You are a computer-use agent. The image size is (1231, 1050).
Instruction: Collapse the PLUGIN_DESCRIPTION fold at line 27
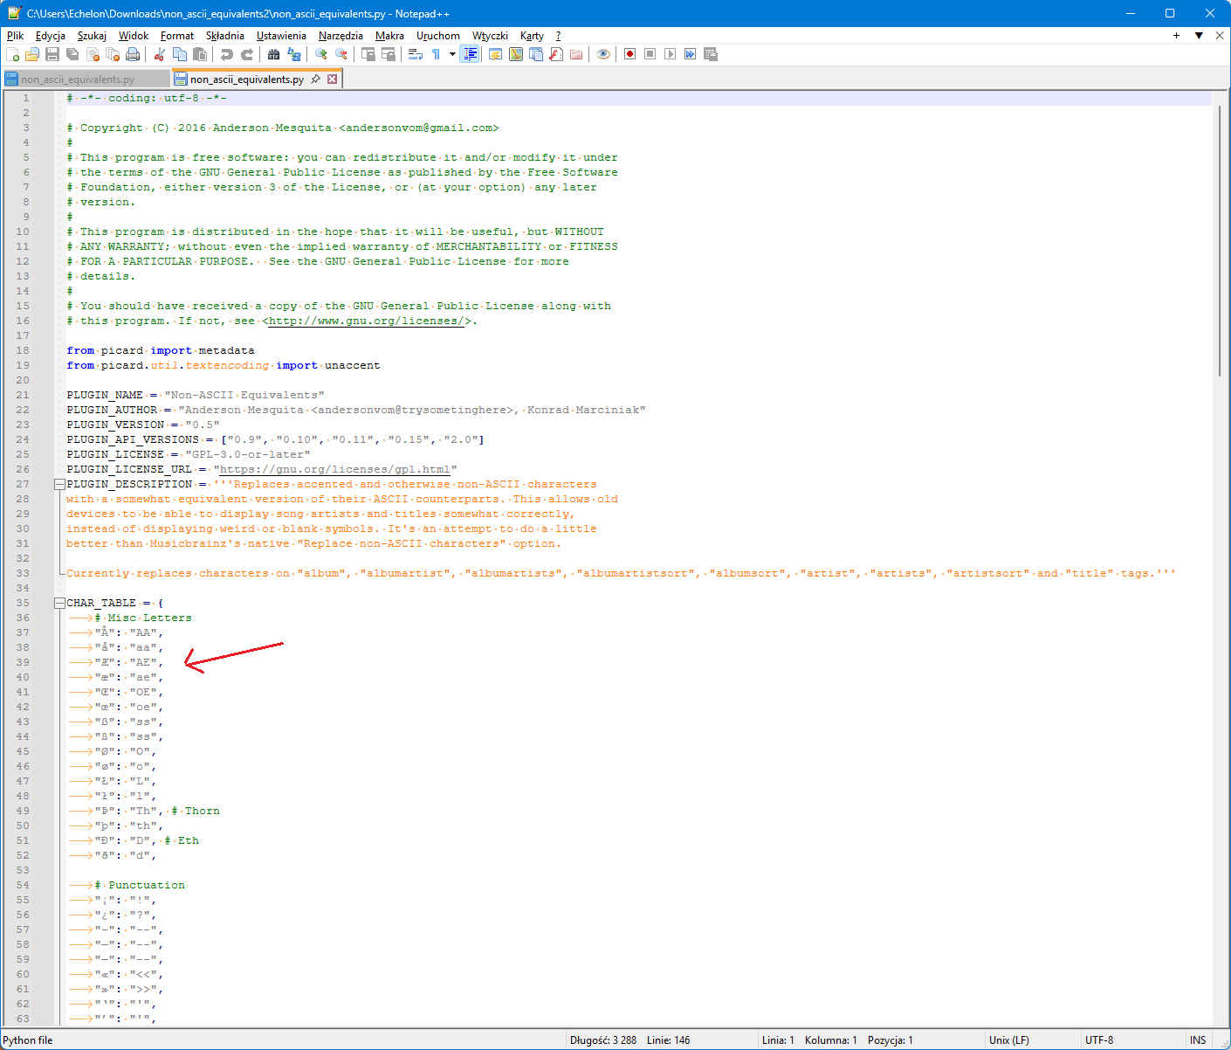59,484
